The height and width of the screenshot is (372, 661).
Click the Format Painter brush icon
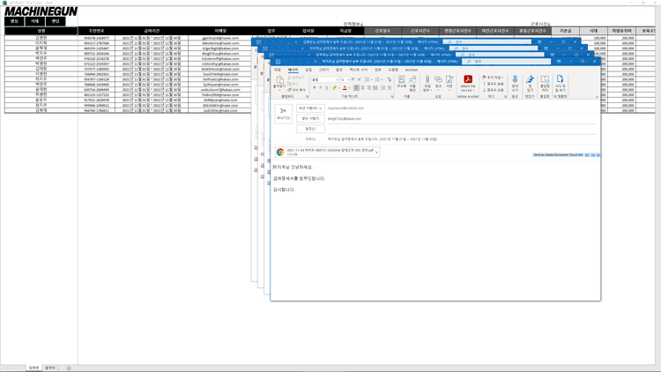pyautogui.click(x=289, y=90)
